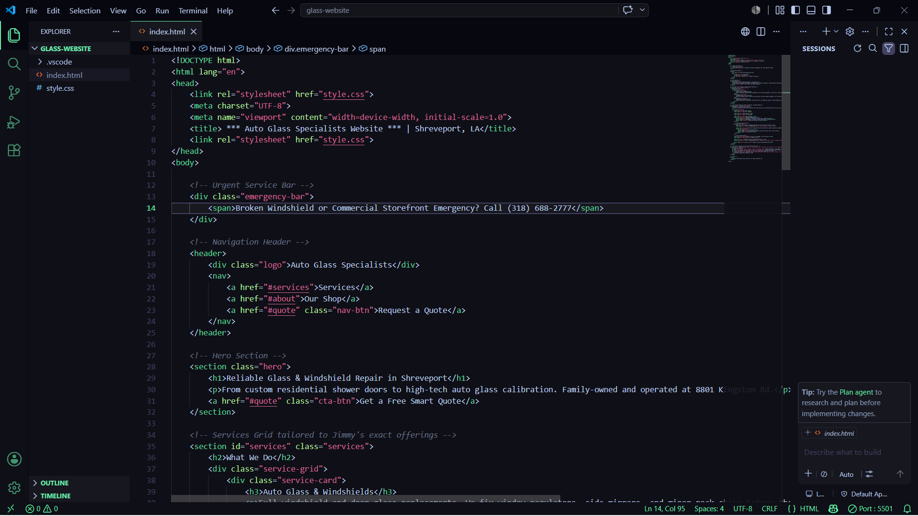Click the div.emergency-bar breadcrumb

[x=311, y=49]
